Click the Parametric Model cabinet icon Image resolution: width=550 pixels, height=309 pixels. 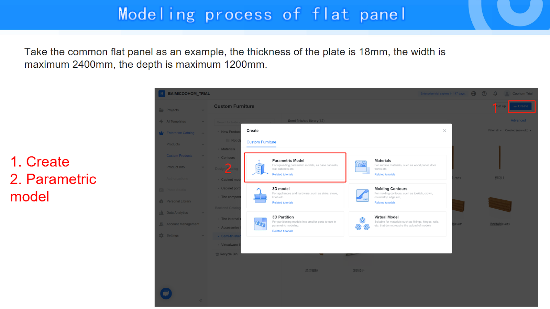click(260, 168)
